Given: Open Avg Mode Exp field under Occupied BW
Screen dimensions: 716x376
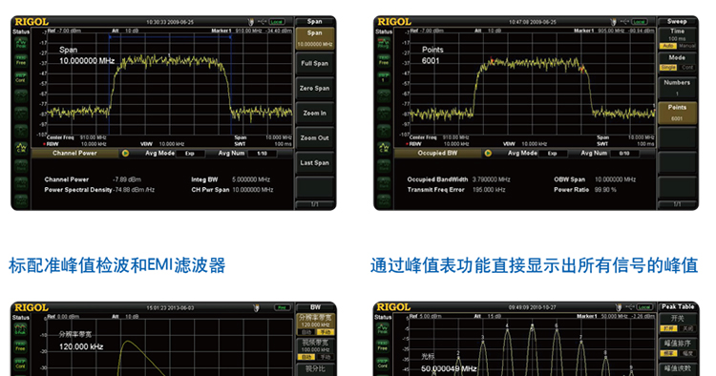Looking at the screenshot, I should pyautogui.click(x=553, y=154).
